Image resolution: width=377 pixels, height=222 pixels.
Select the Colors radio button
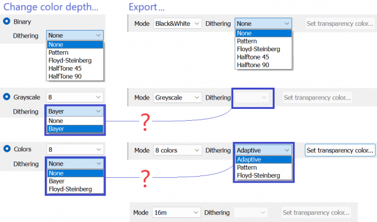tap(6, 149)
